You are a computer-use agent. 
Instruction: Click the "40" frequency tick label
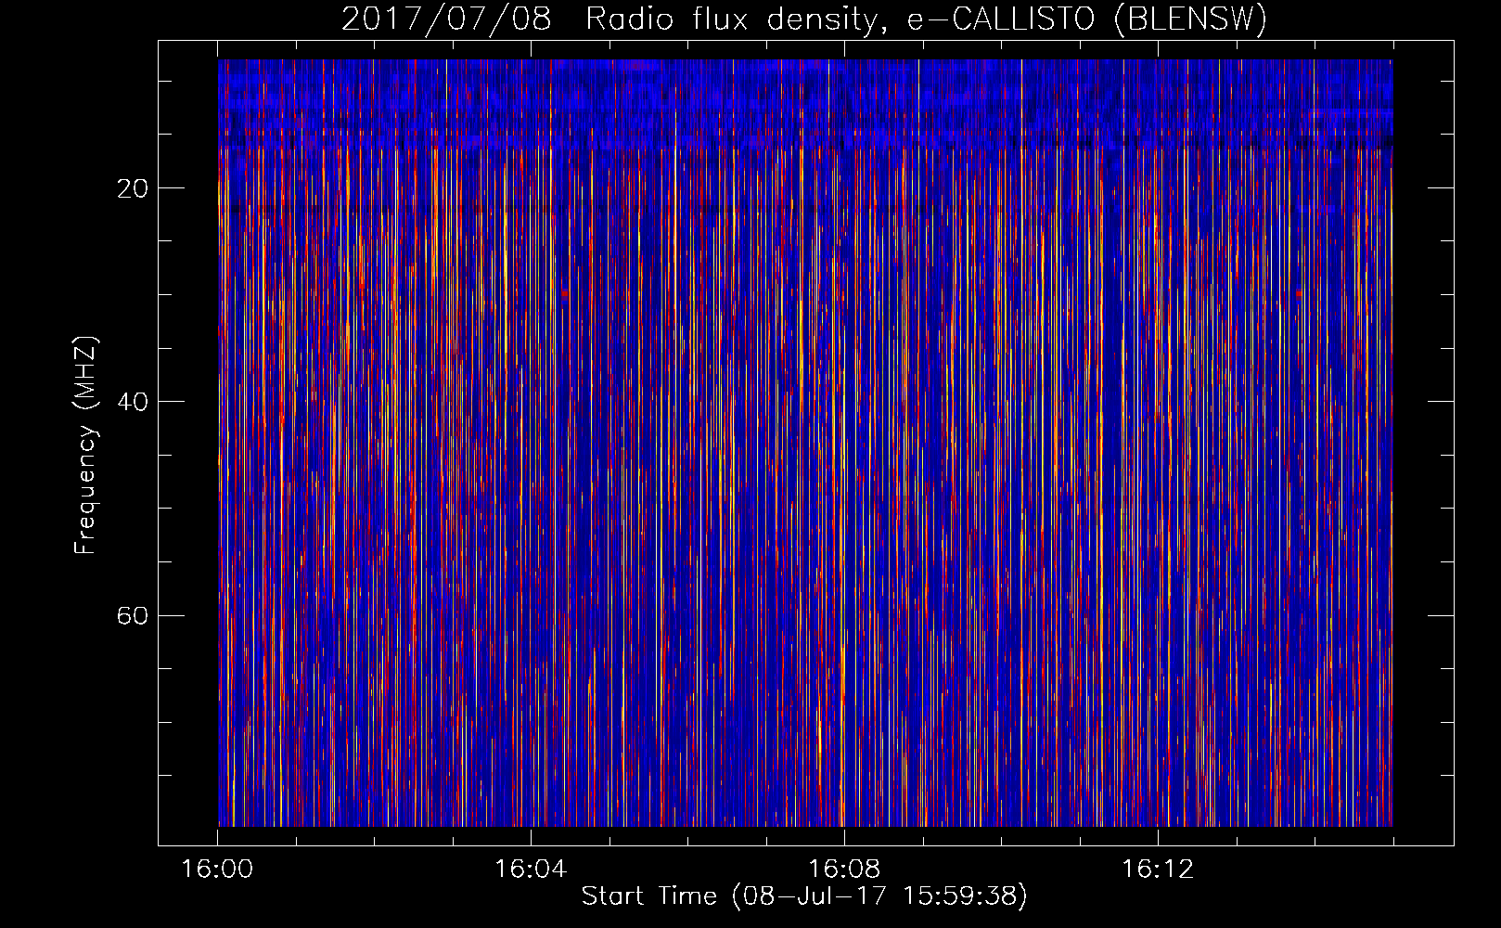coord(133,402)
